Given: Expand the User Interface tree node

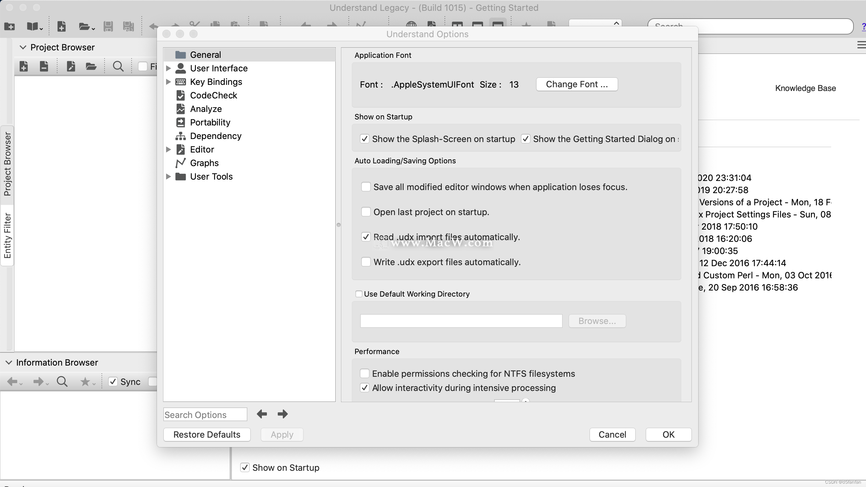Looking at the screenshot, I should click(x=168, y=68).
